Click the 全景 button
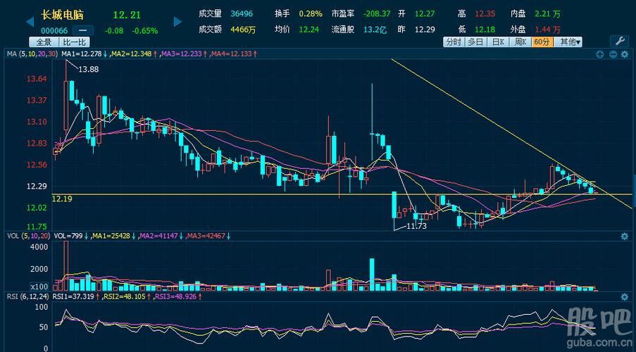 [x=44, y=42]
